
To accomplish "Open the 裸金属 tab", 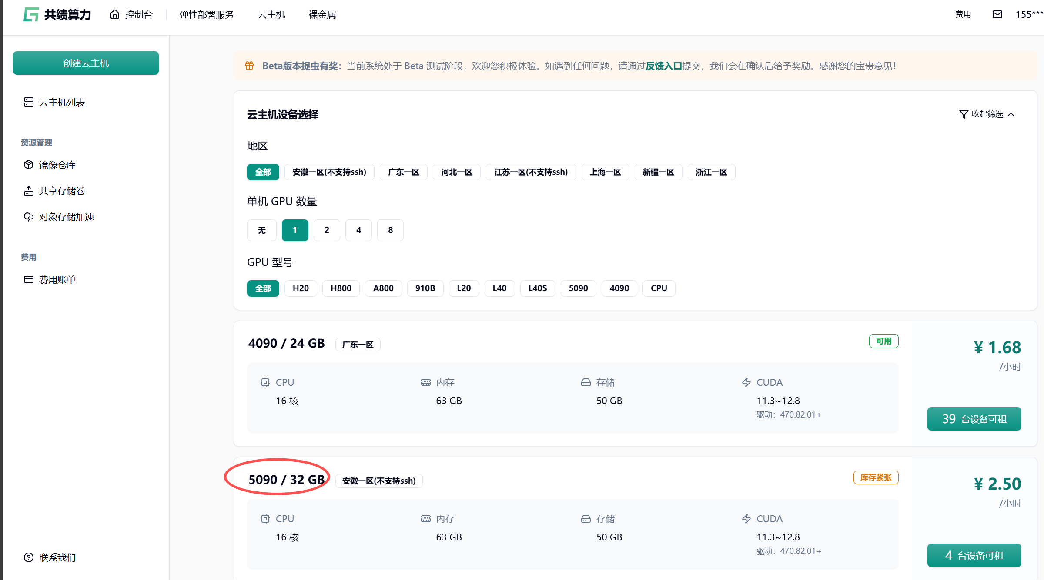I will [x=322, y=14].
